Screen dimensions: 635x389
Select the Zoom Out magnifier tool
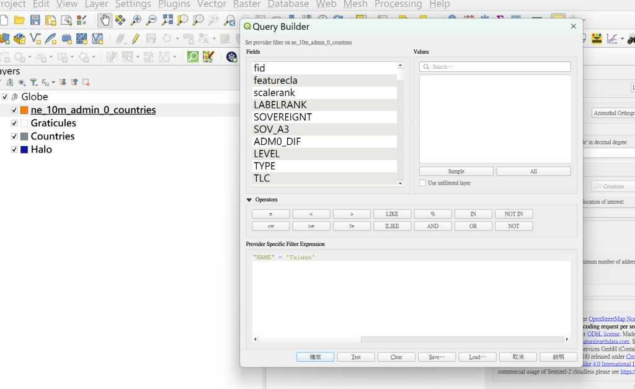151,20
